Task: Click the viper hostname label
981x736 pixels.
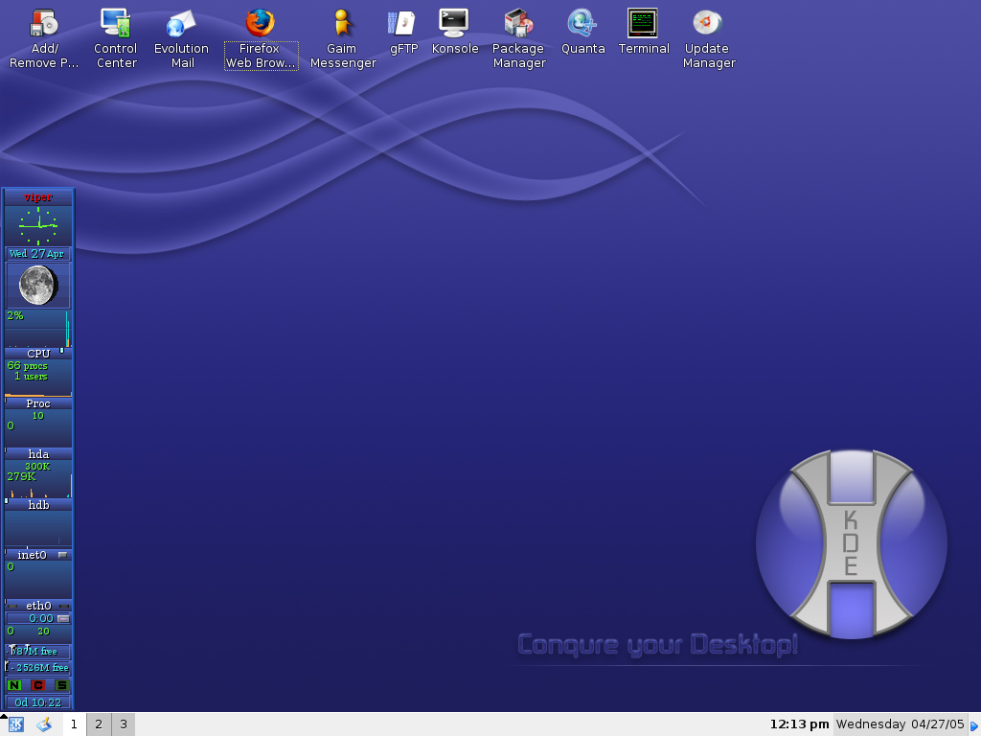Action: pyautogui.click(x=38, y=197)
